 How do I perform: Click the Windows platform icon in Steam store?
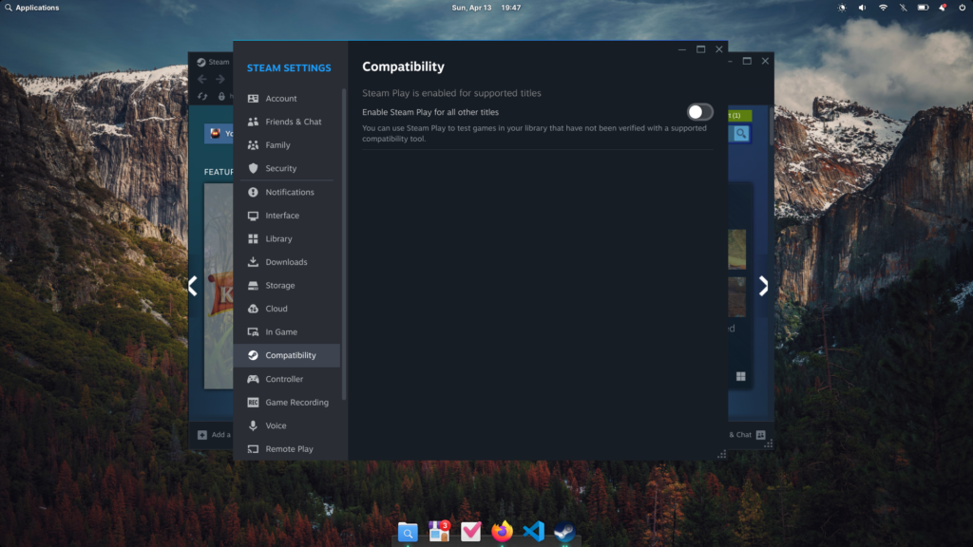pos(741,376)
